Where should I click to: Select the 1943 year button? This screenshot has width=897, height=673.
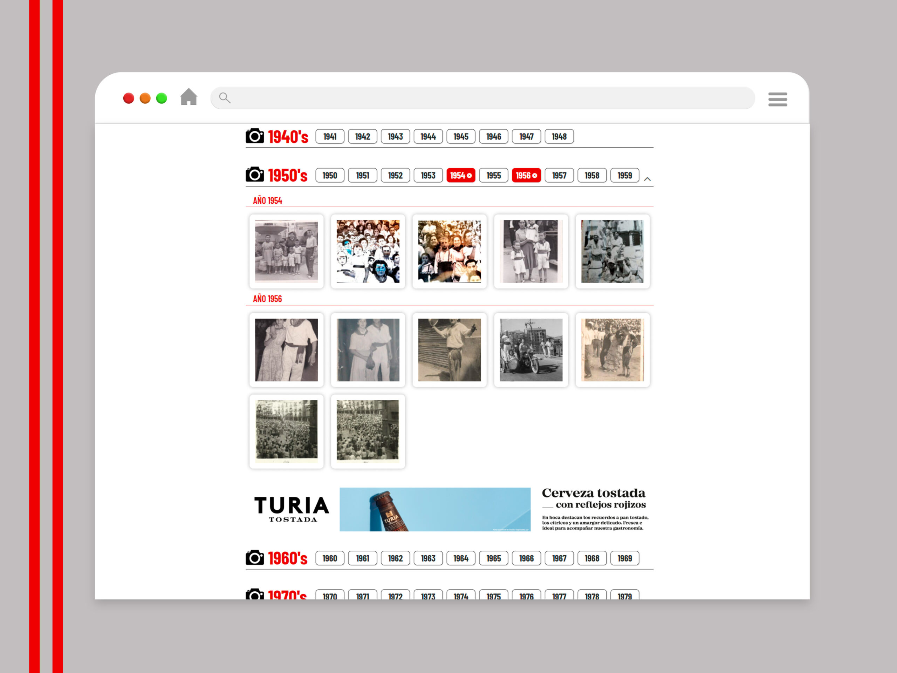point(395,136)
